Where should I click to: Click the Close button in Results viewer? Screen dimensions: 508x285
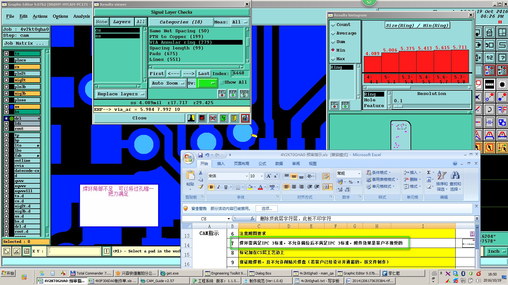pyautogui.click(x=139, y=118)
